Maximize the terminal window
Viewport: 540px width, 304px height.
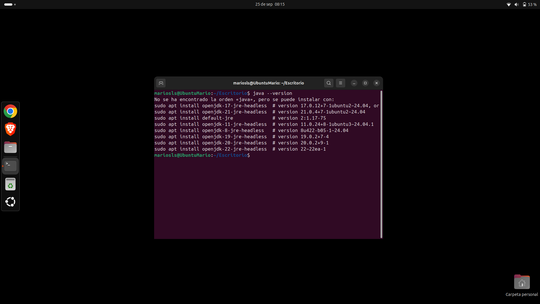click(x=365, y=83)
